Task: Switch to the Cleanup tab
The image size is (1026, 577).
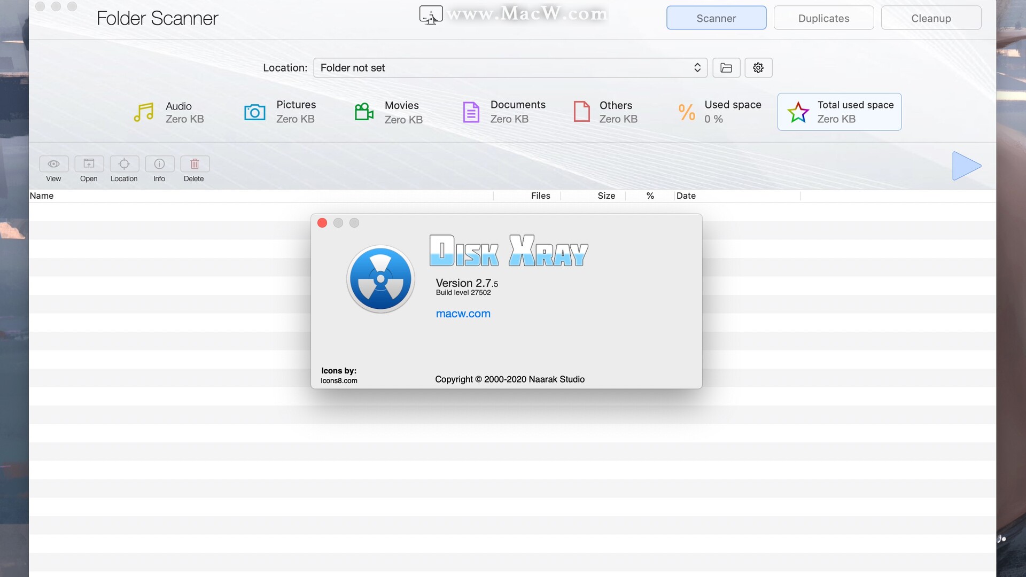Action: [x=931, y=18]
